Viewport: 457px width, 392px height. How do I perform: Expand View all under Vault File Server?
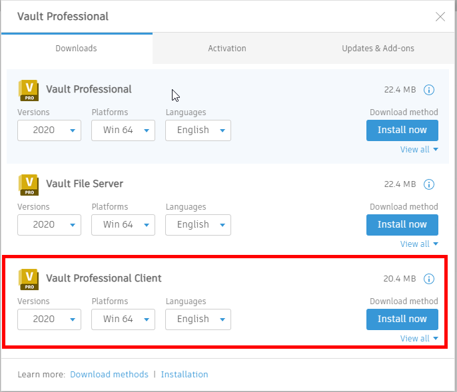pos(419,244)
